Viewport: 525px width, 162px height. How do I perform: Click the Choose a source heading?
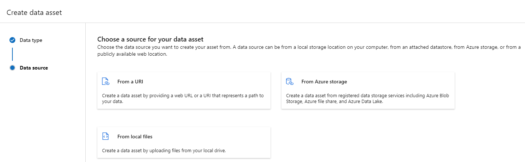pyautogui.click(x=150, y=39)
